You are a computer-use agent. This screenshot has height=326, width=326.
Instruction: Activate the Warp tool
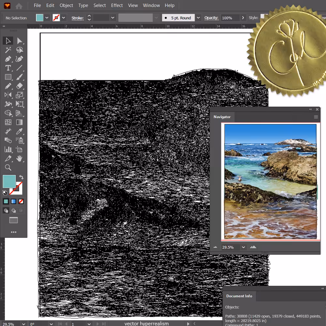8,104
